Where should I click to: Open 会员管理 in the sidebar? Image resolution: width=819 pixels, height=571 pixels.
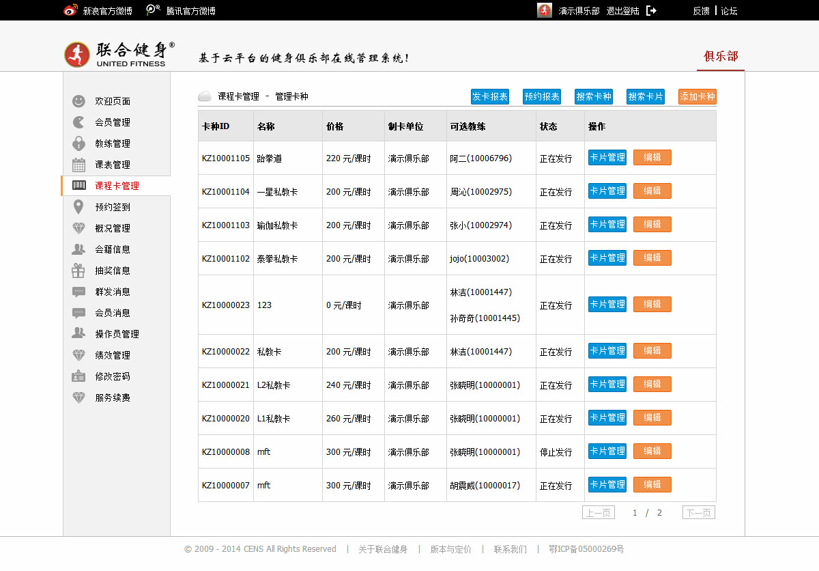pos(113,122)
